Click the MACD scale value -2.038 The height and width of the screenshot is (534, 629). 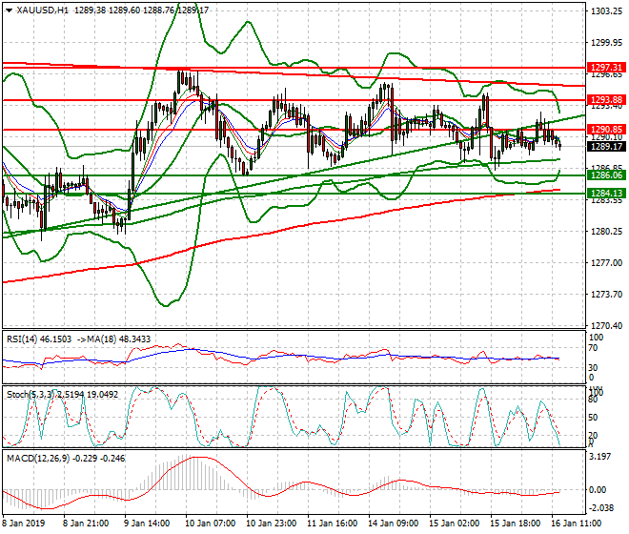(x=602, y=508)
